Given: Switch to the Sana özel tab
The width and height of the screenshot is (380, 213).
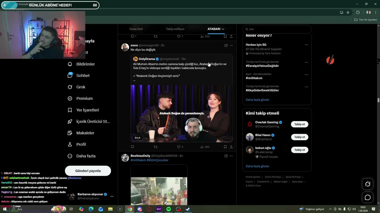Looking at the screenshot, I should point(136,29).
